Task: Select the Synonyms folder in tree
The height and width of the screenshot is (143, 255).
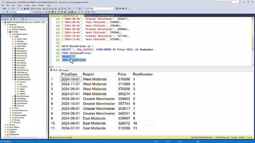Action: tap(18, 113)
